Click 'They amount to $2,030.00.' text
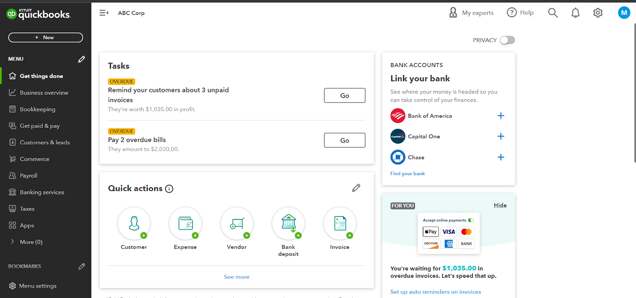 click(143, 149)
